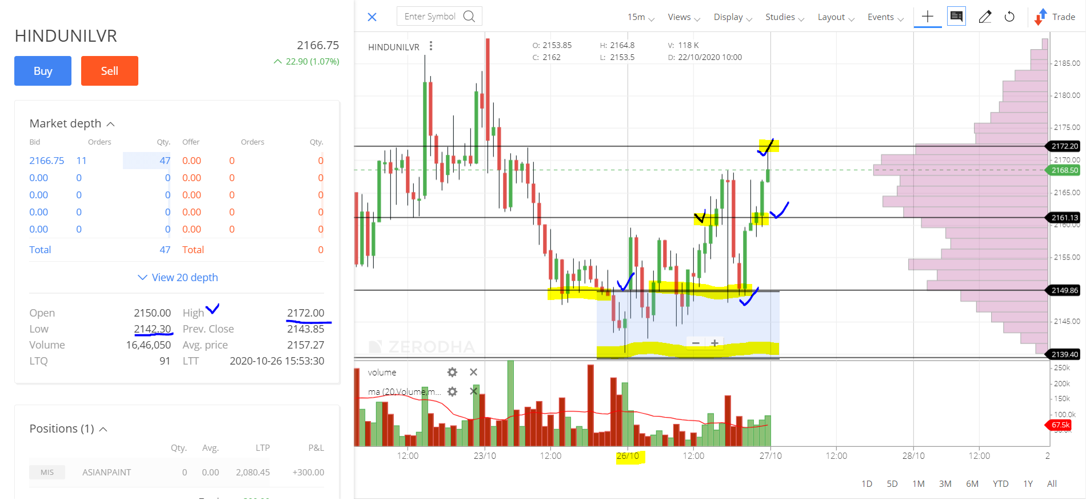Viewport: 1086px width, 500px height.
Task: Select the 5D range
Action: pos(892,483)
